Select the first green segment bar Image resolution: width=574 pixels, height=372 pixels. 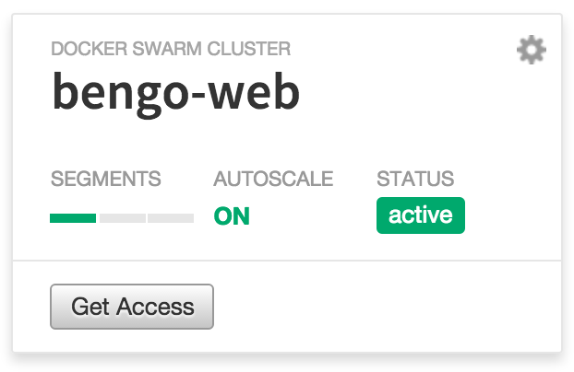point(73,218)
